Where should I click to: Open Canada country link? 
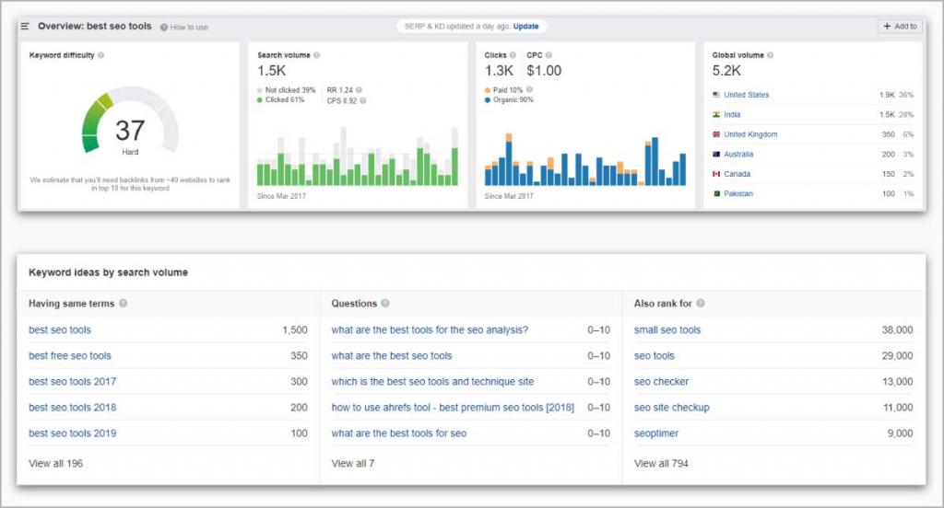click(737, 174)
